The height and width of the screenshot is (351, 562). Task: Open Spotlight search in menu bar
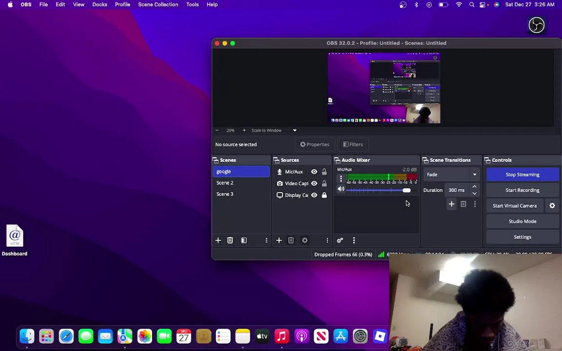pyautogui.click(x=472, y=5)
